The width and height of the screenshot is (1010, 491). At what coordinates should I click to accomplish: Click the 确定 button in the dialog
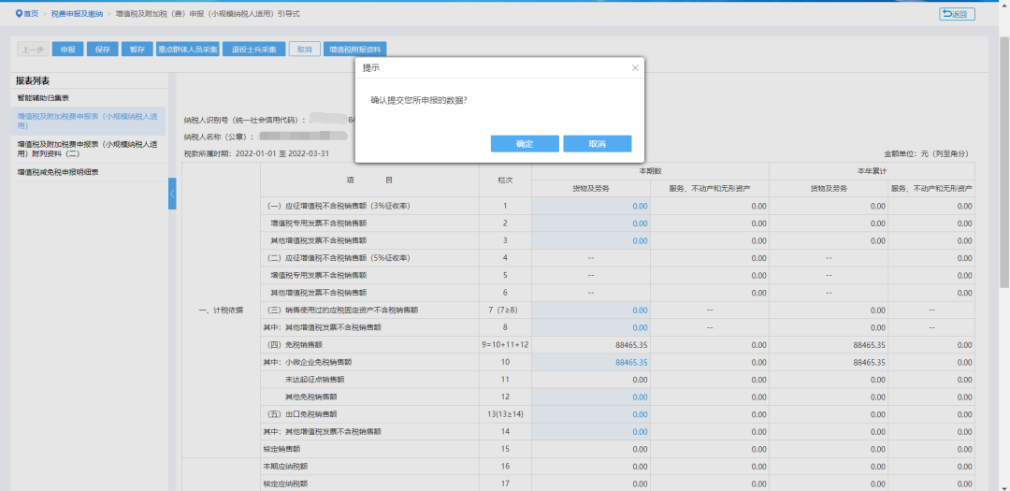click(x=525, y=144)
